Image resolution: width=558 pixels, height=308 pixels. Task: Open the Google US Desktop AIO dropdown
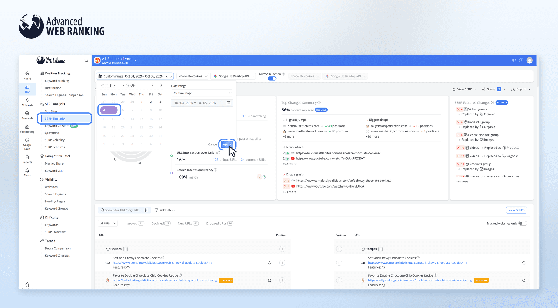click(234, 76)
